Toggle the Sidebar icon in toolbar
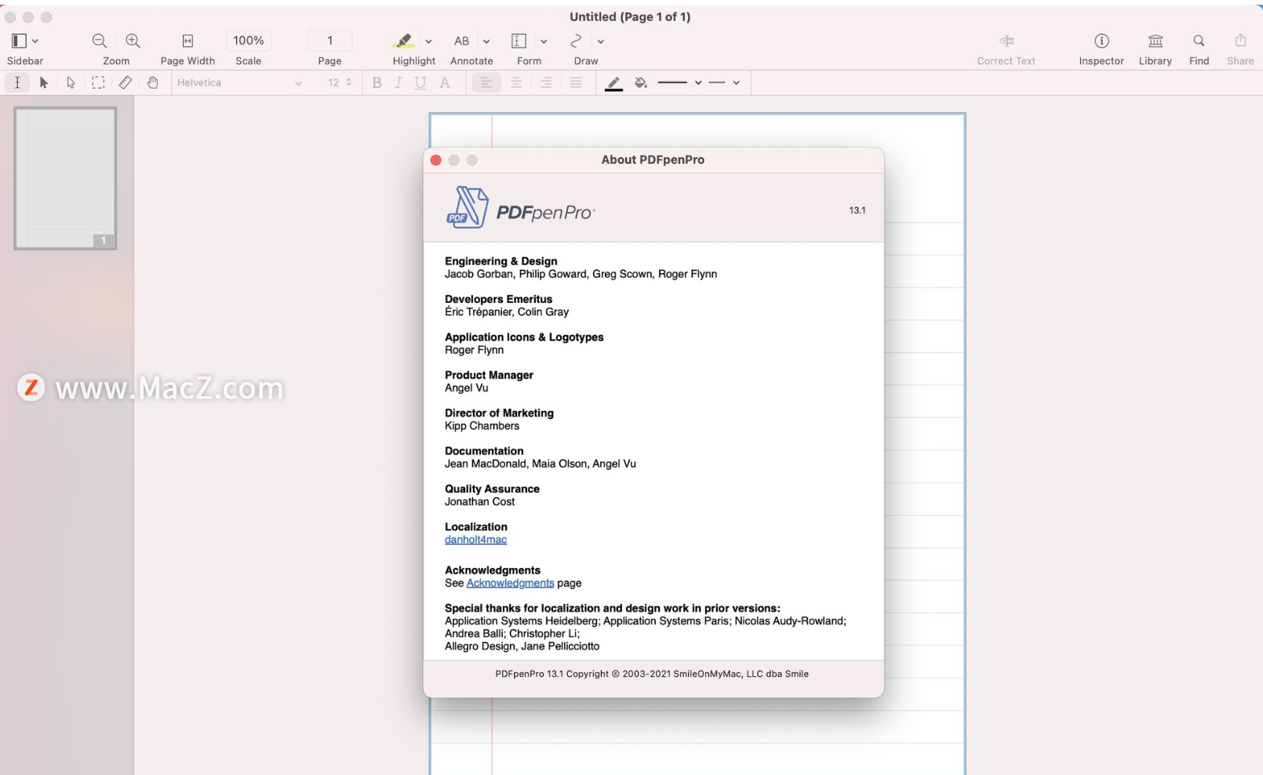The height and width of the screenshot is (775, 1263). [19, 41]
